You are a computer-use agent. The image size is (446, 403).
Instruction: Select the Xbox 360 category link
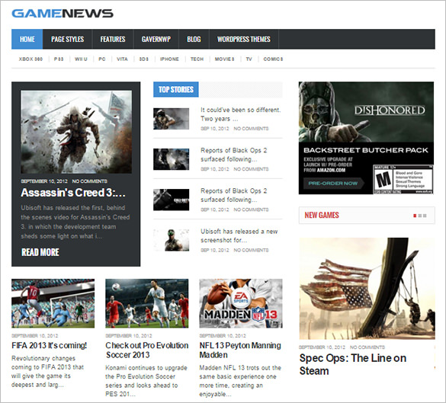(30, 59)
